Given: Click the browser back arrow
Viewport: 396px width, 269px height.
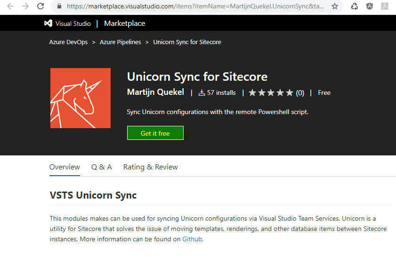Looking at the screenshot, I should coord(10,6).
